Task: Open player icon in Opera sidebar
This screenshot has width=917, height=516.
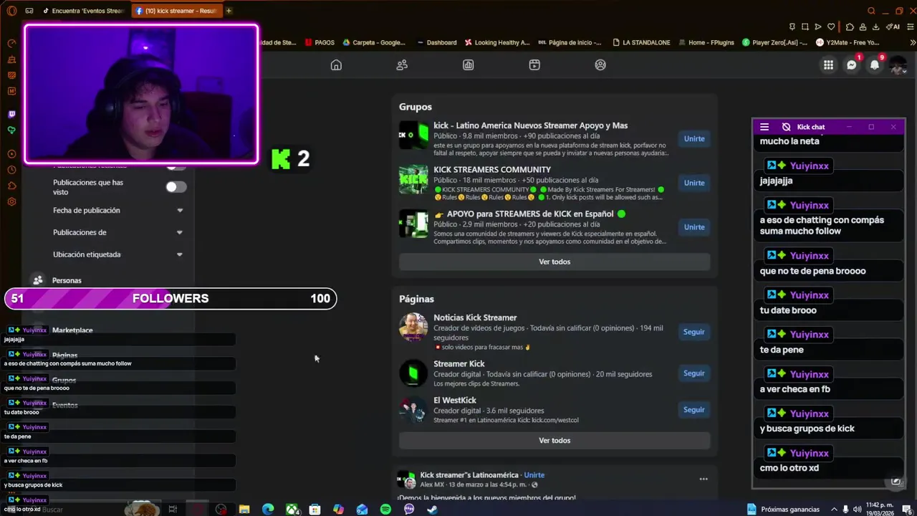Action: [11, 154]
